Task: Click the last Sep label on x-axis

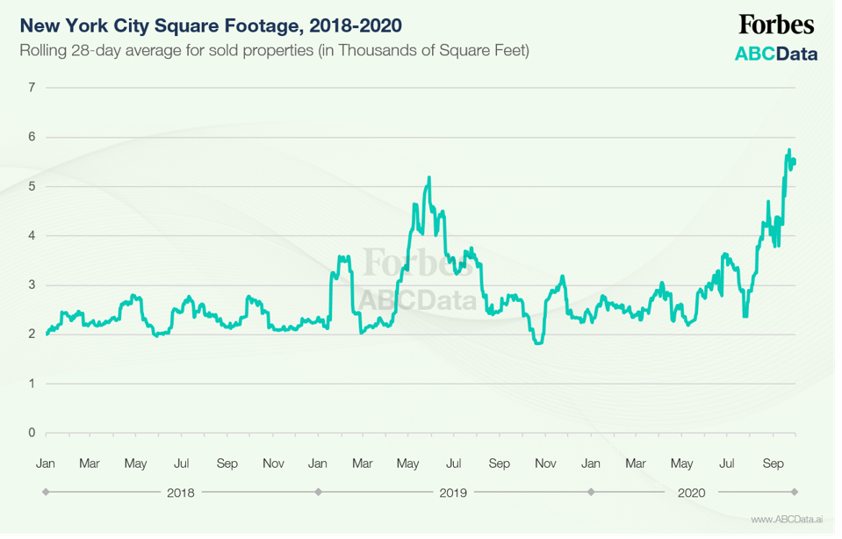Action: [773, 464]
